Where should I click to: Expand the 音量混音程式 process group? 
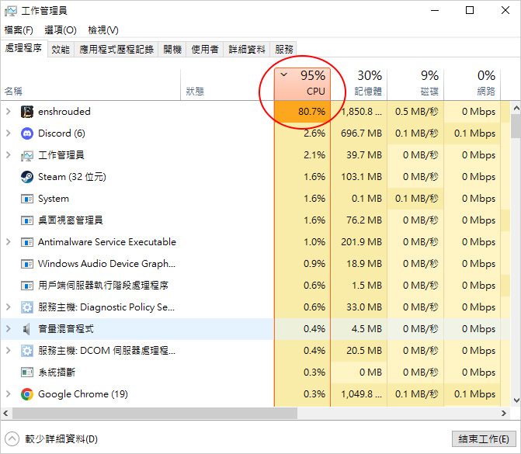point(9,329)
